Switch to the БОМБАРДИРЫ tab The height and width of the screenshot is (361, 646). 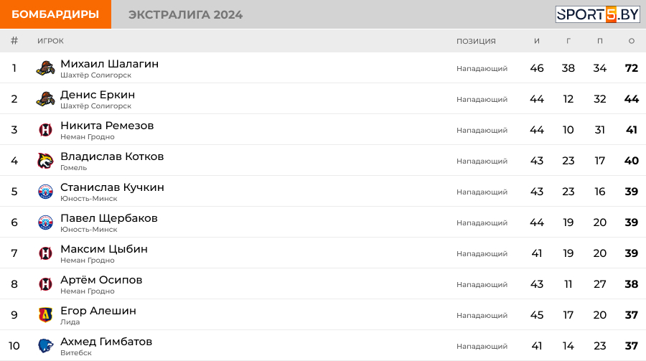tap(55, 14)
